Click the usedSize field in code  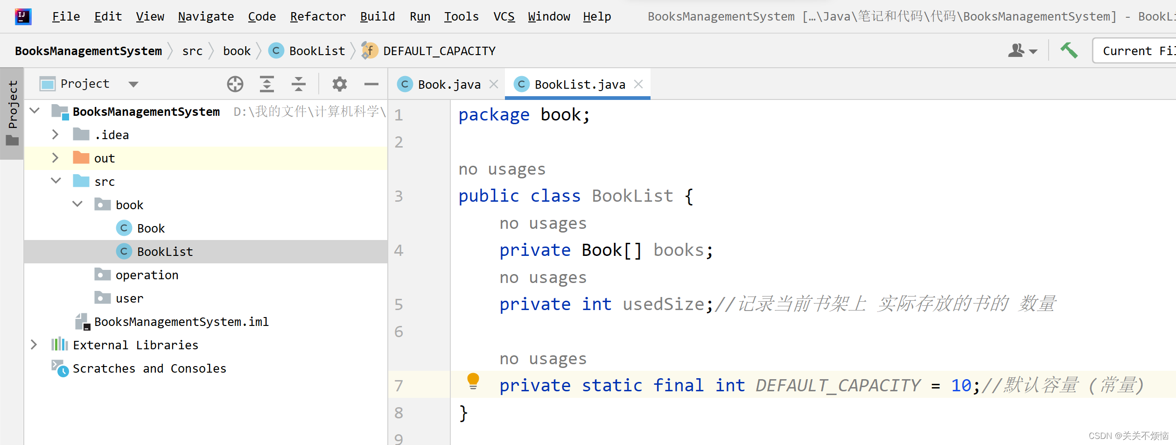(x=663, y=304)
